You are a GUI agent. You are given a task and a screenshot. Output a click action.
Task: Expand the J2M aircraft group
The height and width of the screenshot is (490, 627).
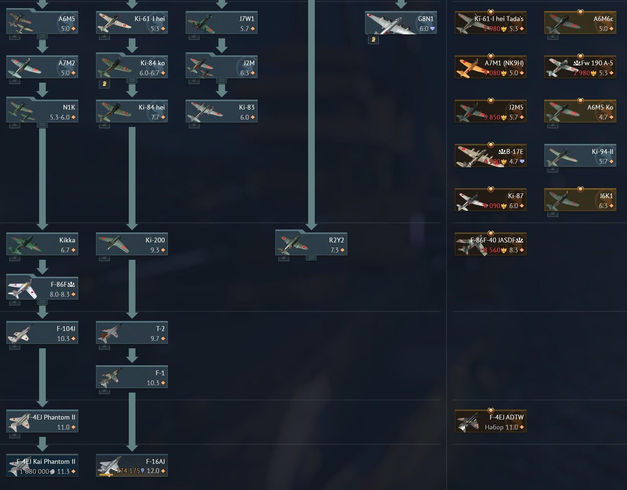222,80
